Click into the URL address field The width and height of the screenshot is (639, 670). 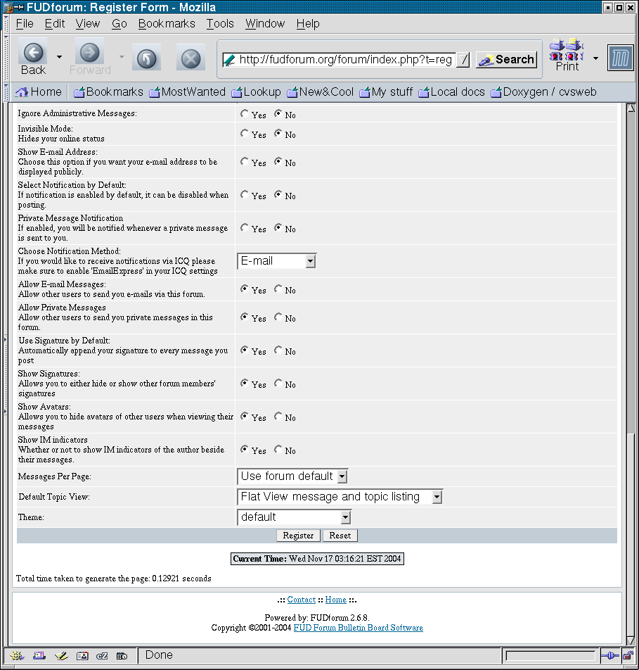click(x=345, y=60)
